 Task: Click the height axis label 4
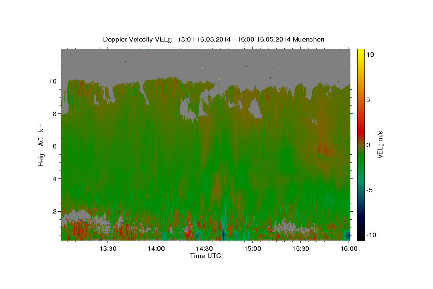click(56, 179)
